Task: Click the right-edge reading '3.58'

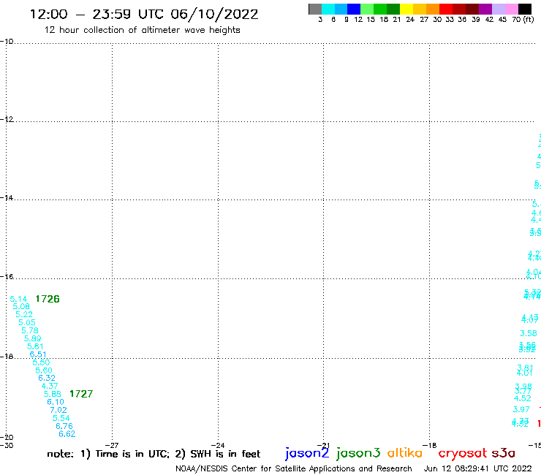Action: 529,333
